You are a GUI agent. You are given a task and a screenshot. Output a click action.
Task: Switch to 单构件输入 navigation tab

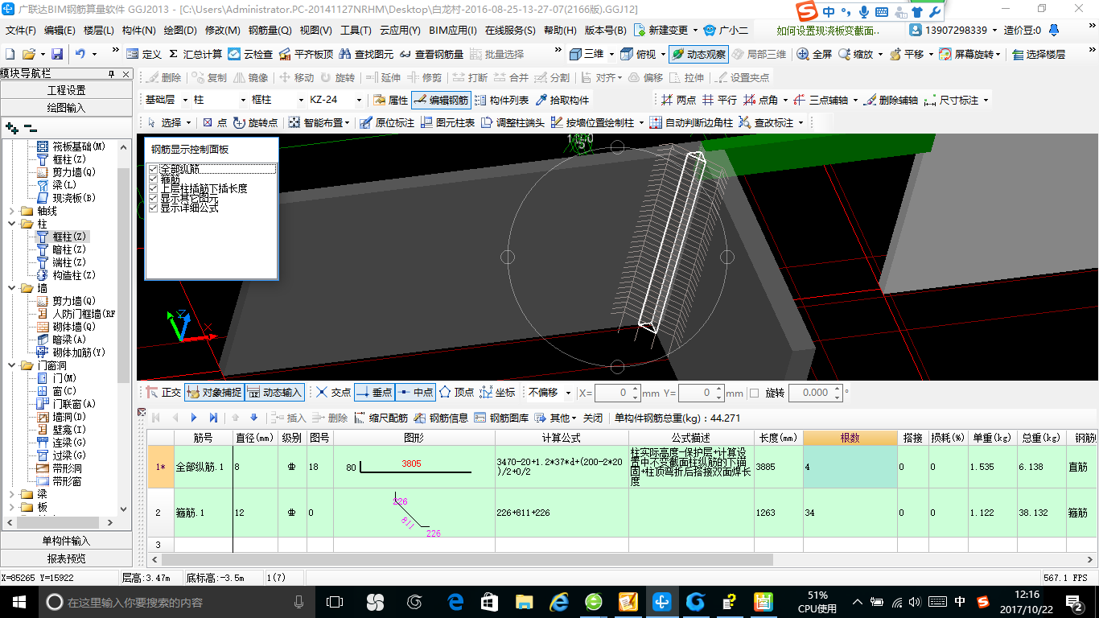coord(67,541)
